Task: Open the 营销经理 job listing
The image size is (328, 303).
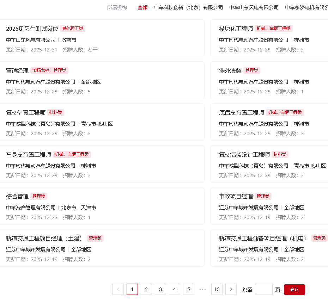Action: (17, 70)
